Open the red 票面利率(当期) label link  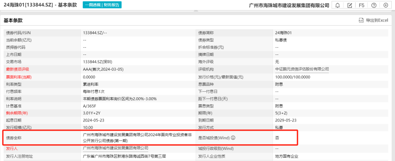(x=19, y=77)
